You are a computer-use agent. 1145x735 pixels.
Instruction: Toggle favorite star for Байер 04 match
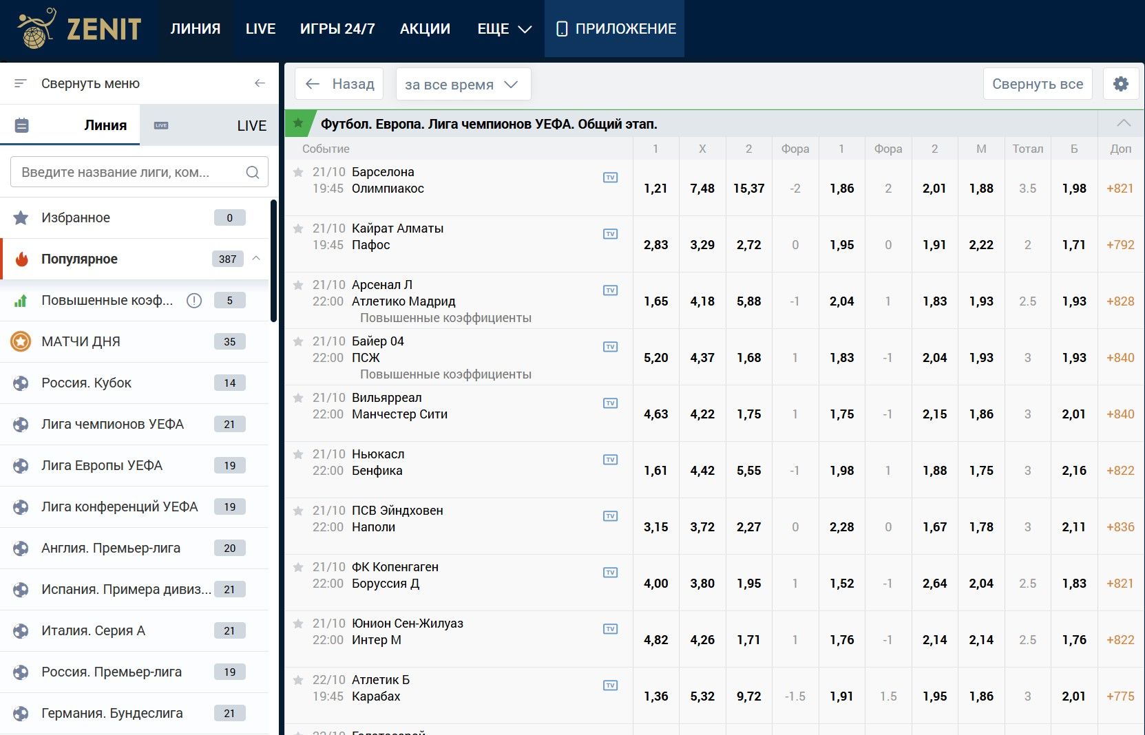point(298,341)
